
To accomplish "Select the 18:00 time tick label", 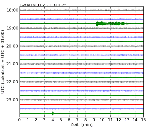I will click(12, 10).
